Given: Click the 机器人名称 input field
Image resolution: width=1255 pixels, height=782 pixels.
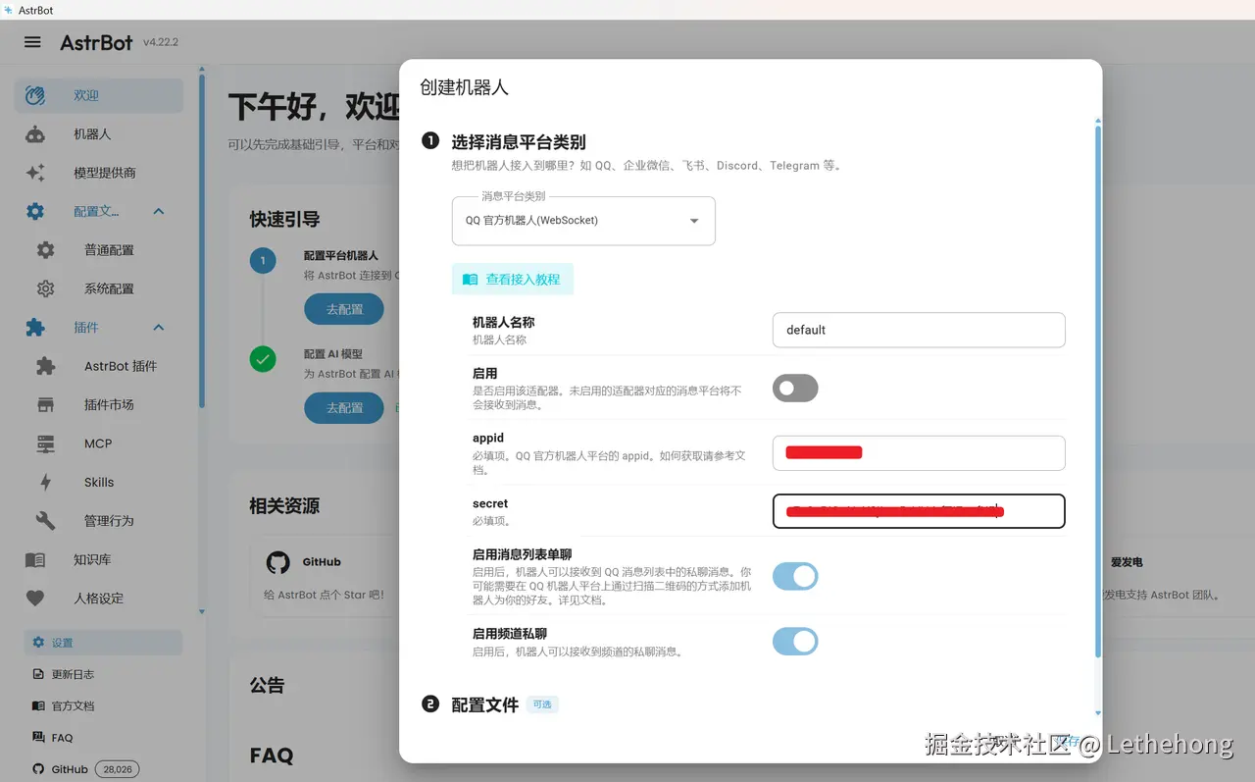Looking at the screenshot, I should pos(919,330).
